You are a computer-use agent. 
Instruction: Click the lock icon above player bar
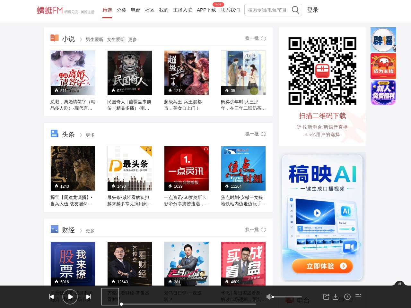pos(399,284)
